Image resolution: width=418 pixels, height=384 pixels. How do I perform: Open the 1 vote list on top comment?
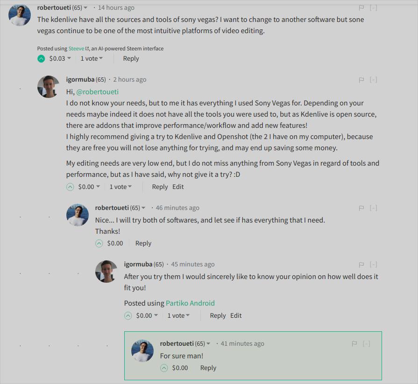click(92, 59)
